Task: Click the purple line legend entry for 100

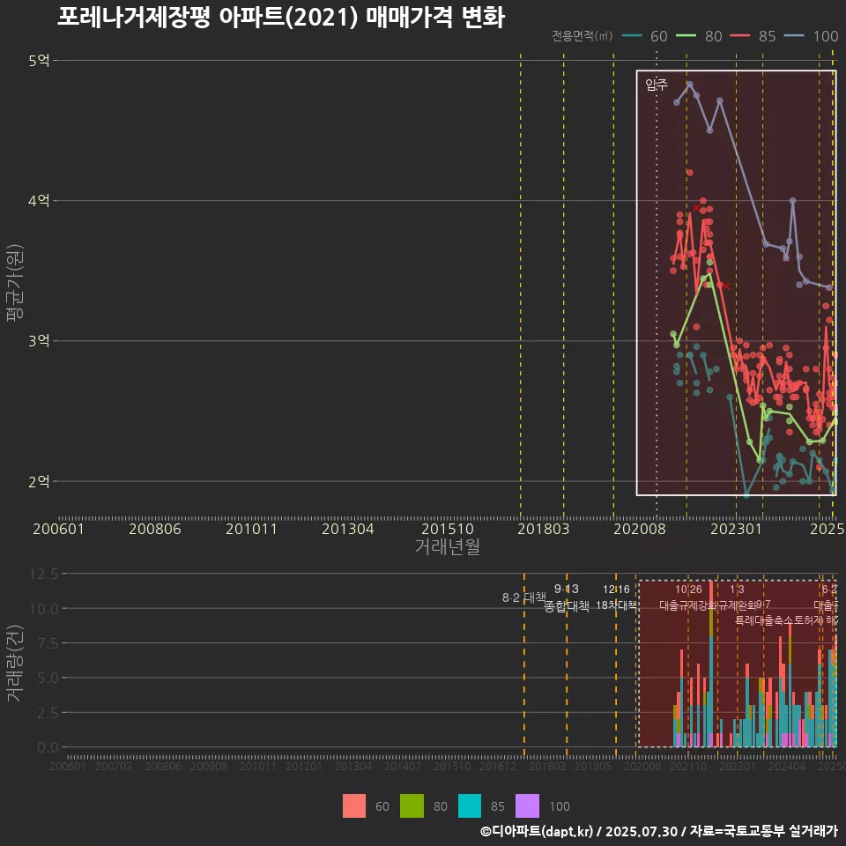Action: pyautogui.click(x=811, y=36)
